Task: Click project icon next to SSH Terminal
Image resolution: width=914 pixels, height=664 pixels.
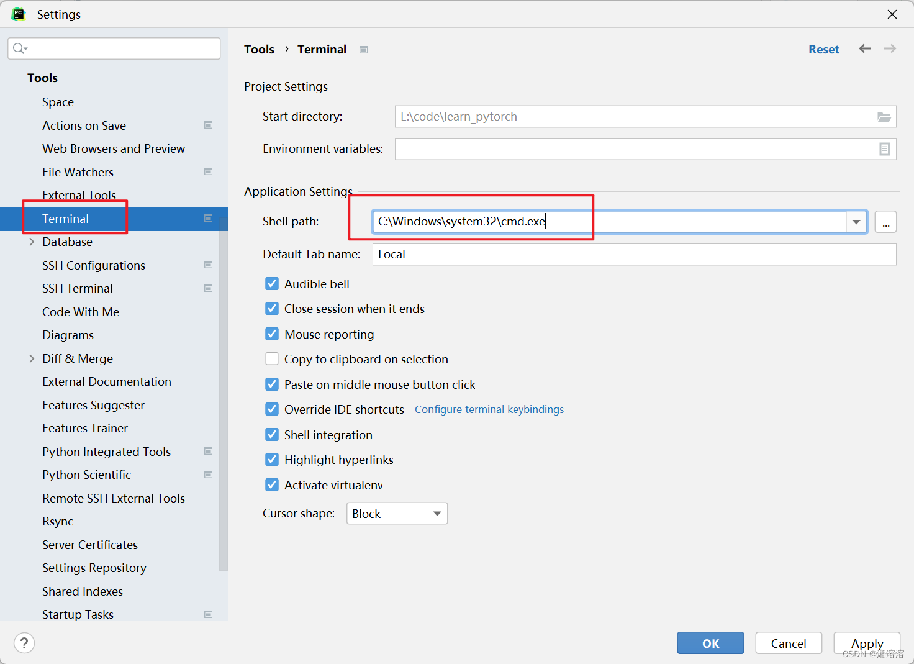Action: click(x=209, y=288)
